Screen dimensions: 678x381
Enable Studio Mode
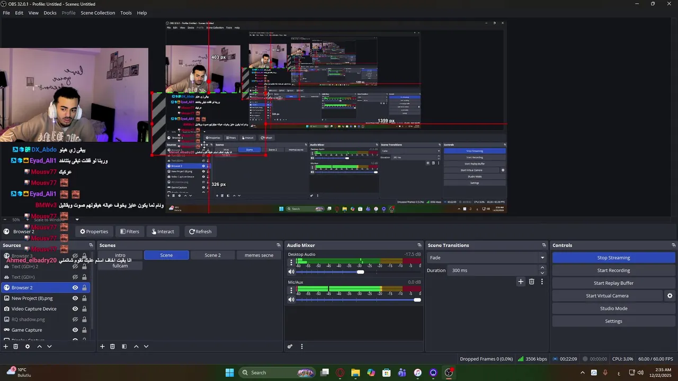(613, 309)
